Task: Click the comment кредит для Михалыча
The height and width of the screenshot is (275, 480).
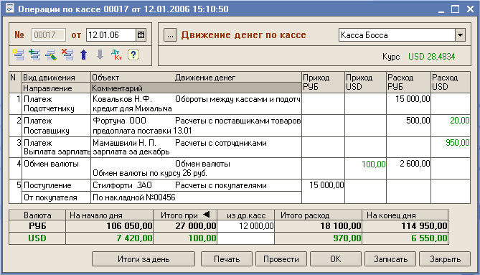Action: [132, 108]
